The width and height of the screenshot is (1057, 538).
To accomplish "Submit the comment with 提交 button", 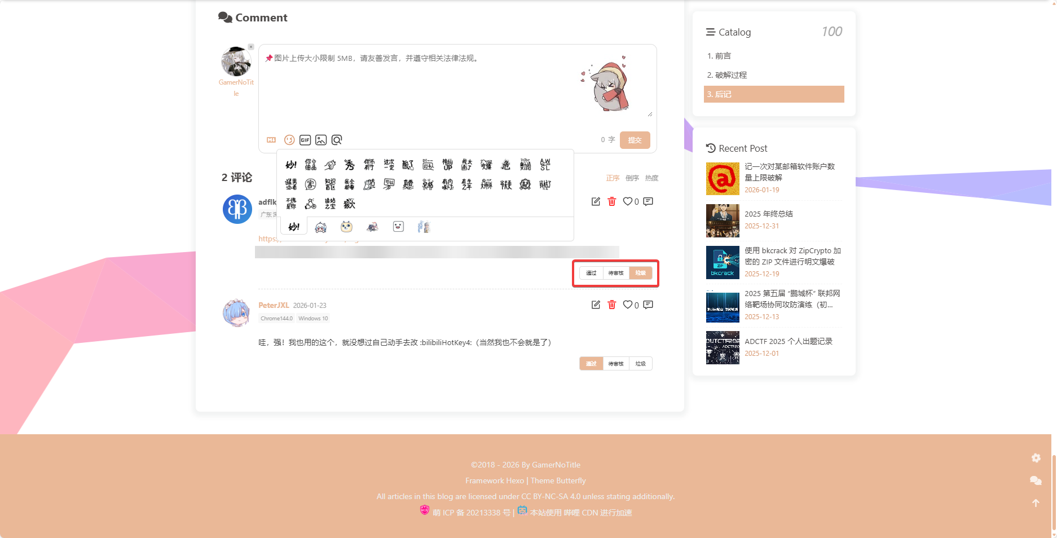I will 635,140.
